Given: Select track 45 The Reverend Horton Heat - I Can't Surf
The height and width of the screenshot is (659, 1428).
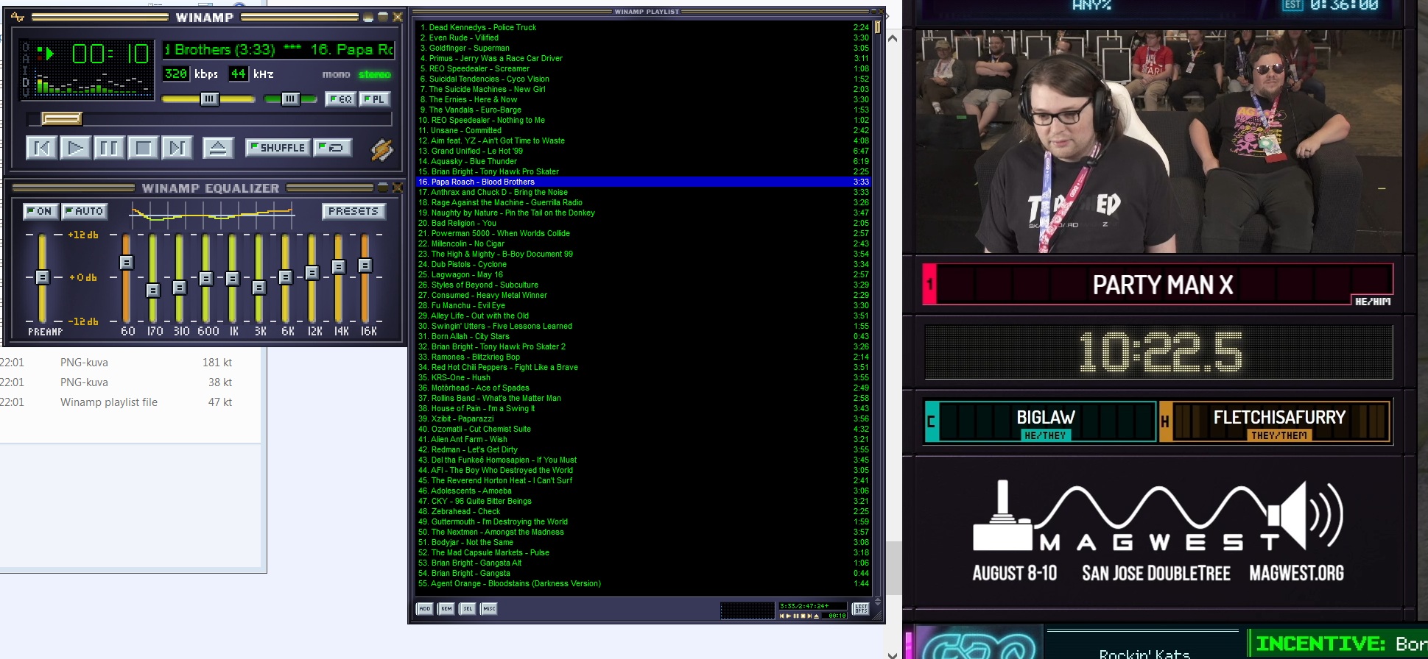Looking at the screenshot, I should pos(644,480).
